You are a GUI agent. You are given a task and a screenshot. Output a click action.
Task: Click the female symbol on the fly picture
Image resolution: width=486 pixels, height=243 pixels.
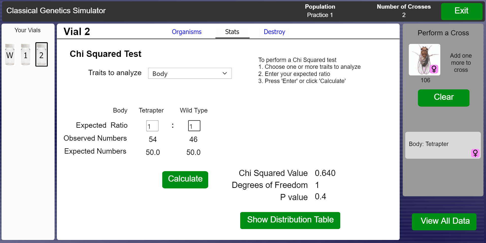click(x=434, y=69)
